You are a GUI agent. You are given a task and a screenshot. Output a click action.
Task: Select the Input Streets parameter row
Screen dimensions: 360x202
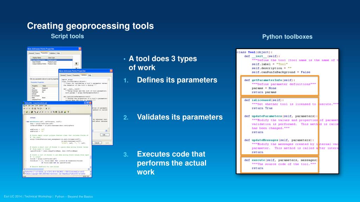(52, 62)
